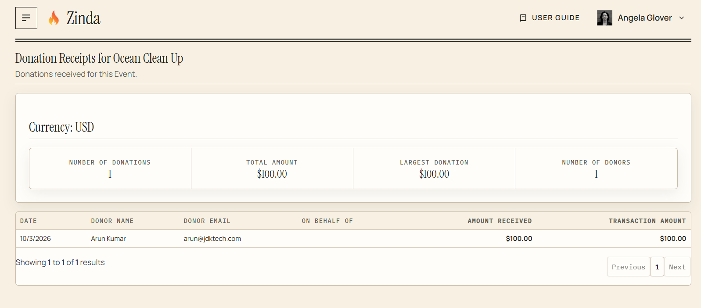Click the Largest Donation stat card

tap(434, 168)
